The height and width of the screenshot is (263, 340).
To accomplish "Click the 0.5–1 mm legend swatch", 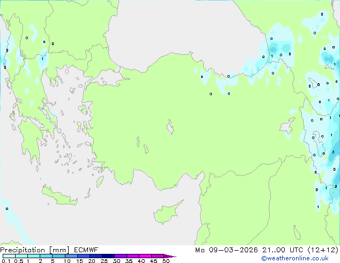I will point(21,256).
